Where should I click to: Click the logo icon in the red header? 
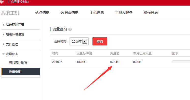point(2,2)
